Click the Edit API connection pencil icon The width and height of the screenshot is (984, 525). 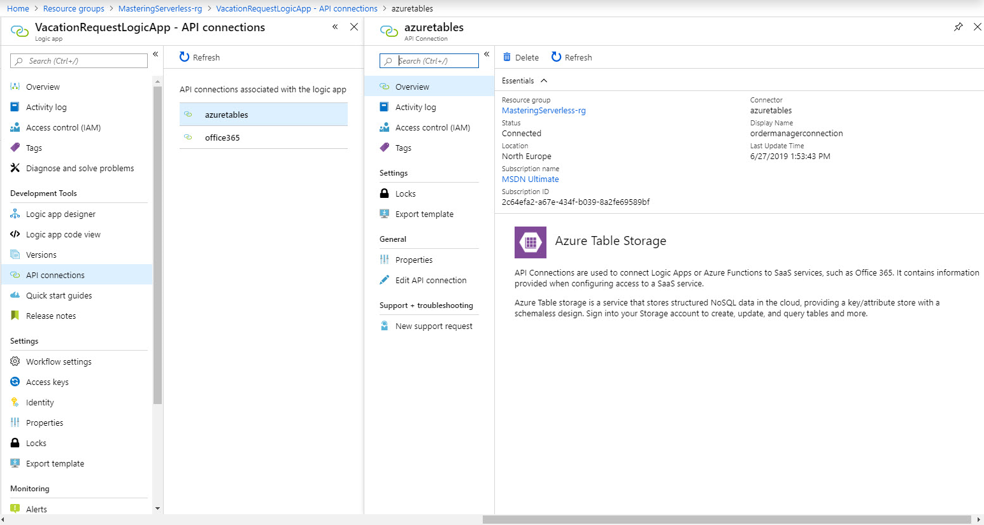tap(384, 280)
